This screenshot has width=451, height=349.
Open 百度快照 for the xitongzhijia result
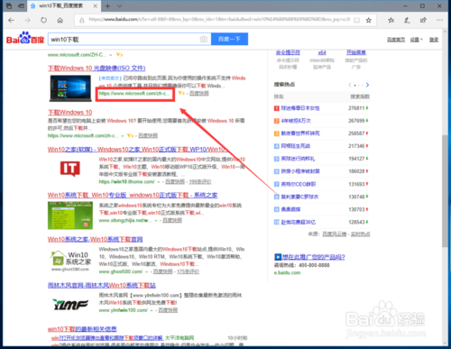coord(172,220)
